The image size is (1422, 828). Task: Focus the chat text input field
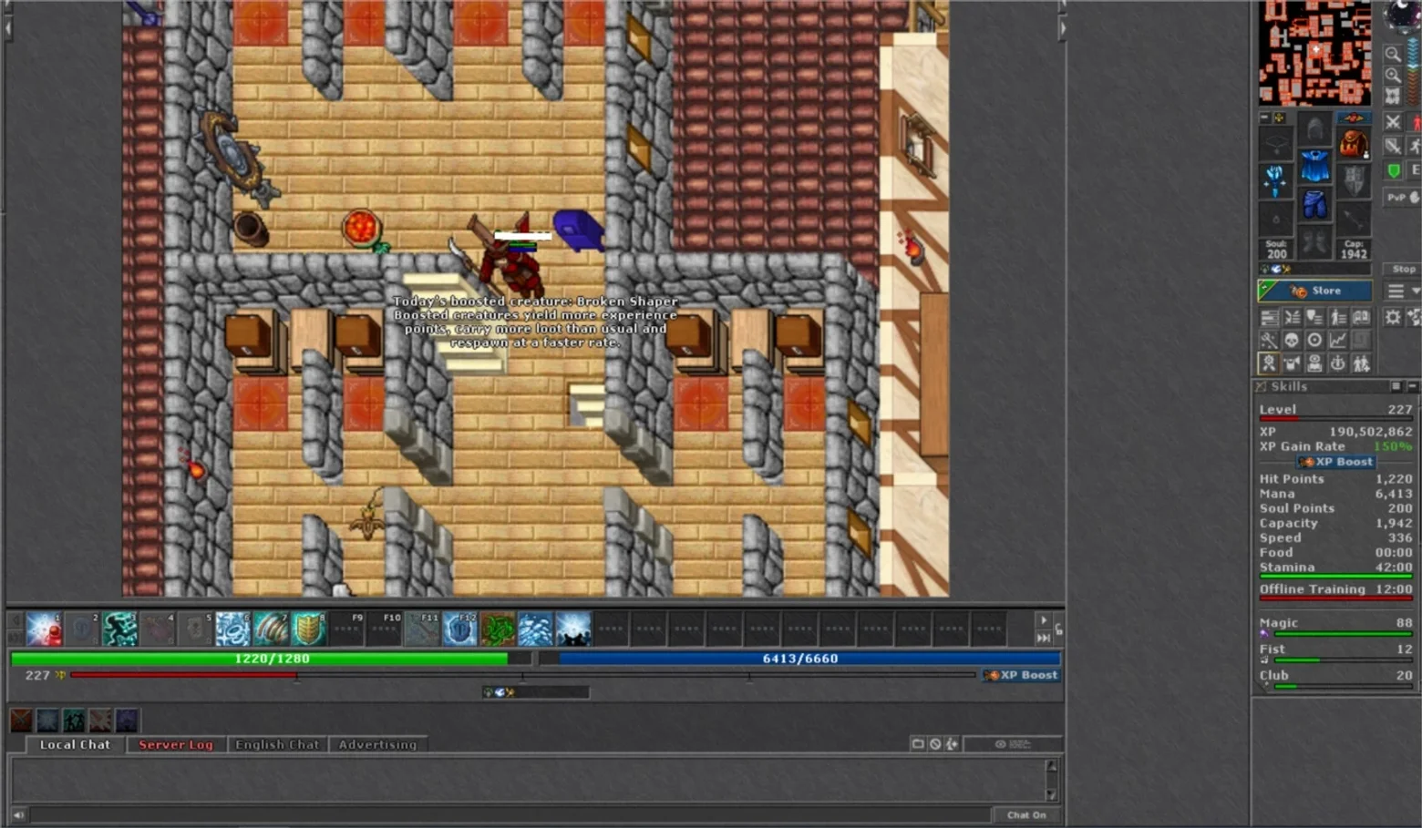tap(509, 814)
